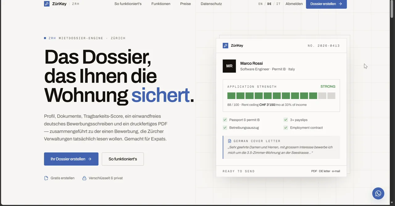Click the document icon beside German Cover Letter
395x206 pixels.
pyautogui.click(x=229, y=141)
